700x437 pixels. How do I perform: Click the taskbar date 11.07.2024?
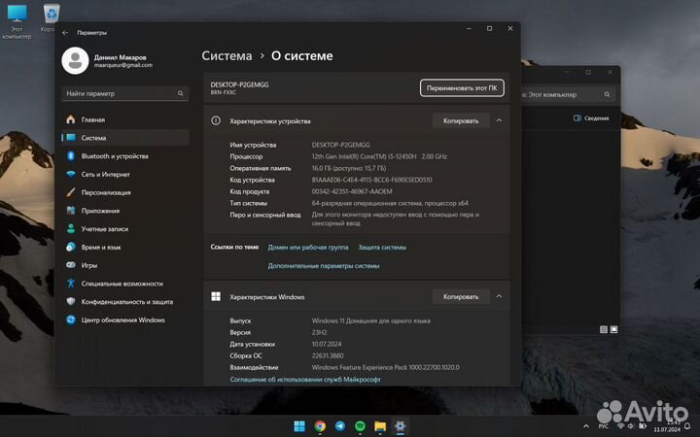(667, 429)
